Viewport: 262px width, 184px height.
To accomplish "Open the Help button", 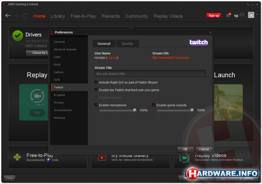I will click(10, 178).
